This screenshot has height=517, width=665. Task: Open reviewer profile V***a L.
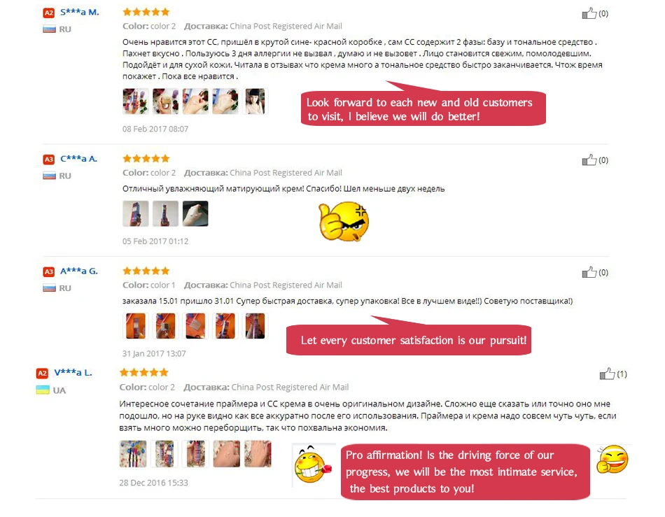[73, 373]
